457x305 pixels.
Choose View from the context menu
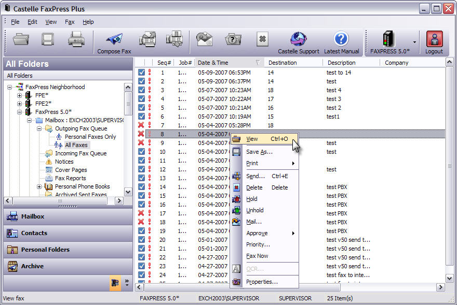[x=265, y=139]
